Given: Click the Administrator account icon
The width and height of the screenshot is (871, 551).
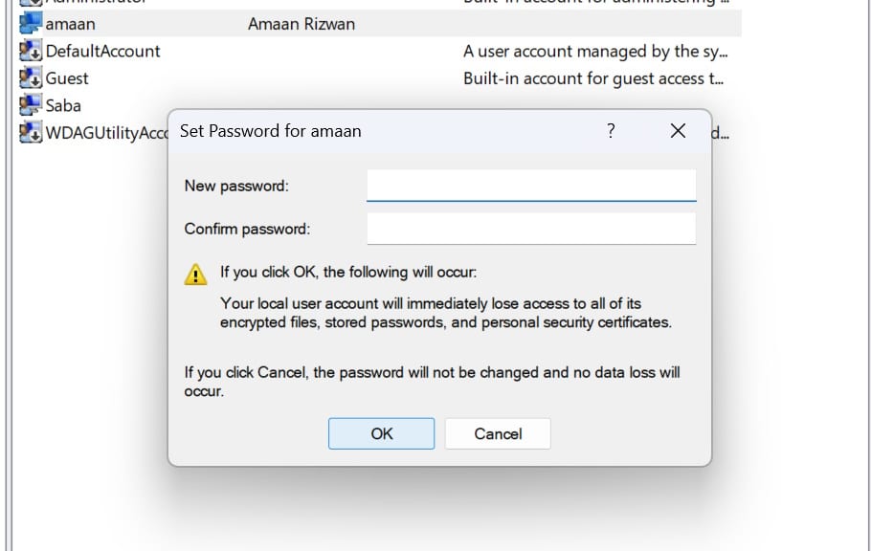Looking at the screenshot, I should click(x=29, y=2).
